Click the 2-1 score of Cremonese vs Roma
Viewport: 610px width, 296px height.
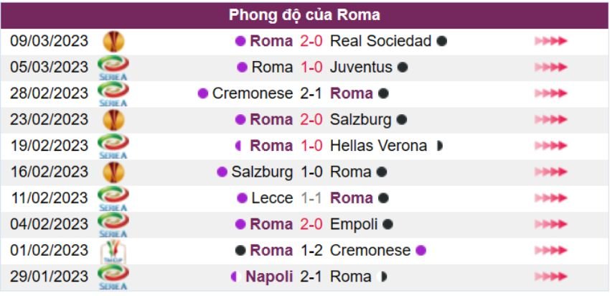pos(311,93)
